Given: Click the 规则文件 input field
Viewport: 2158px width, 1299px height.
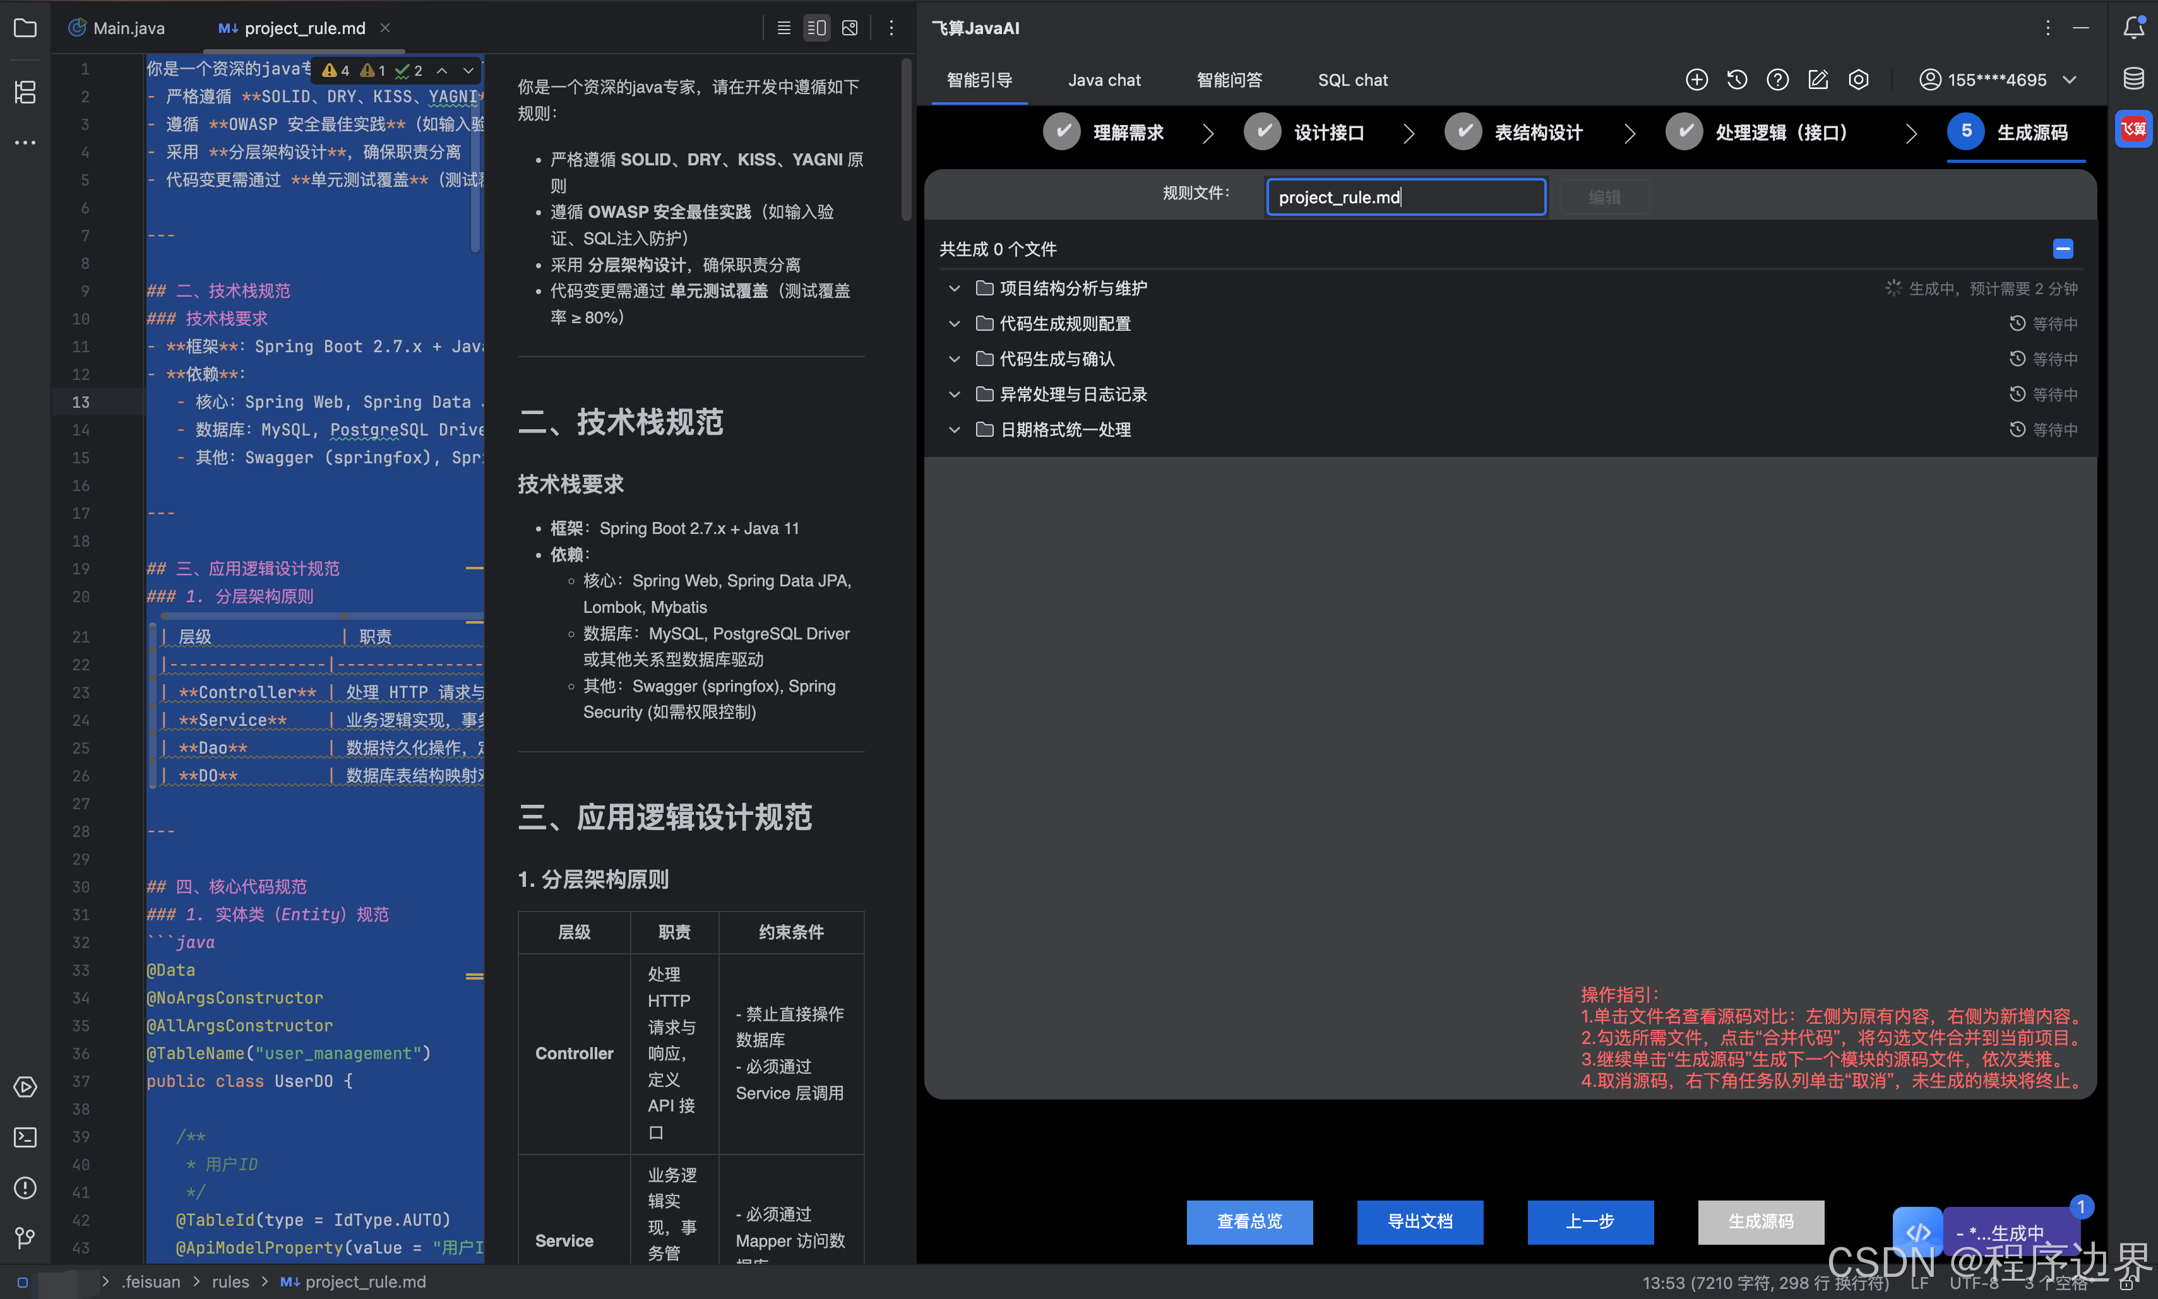Looking at the screenshot, I should [1406, 197].
